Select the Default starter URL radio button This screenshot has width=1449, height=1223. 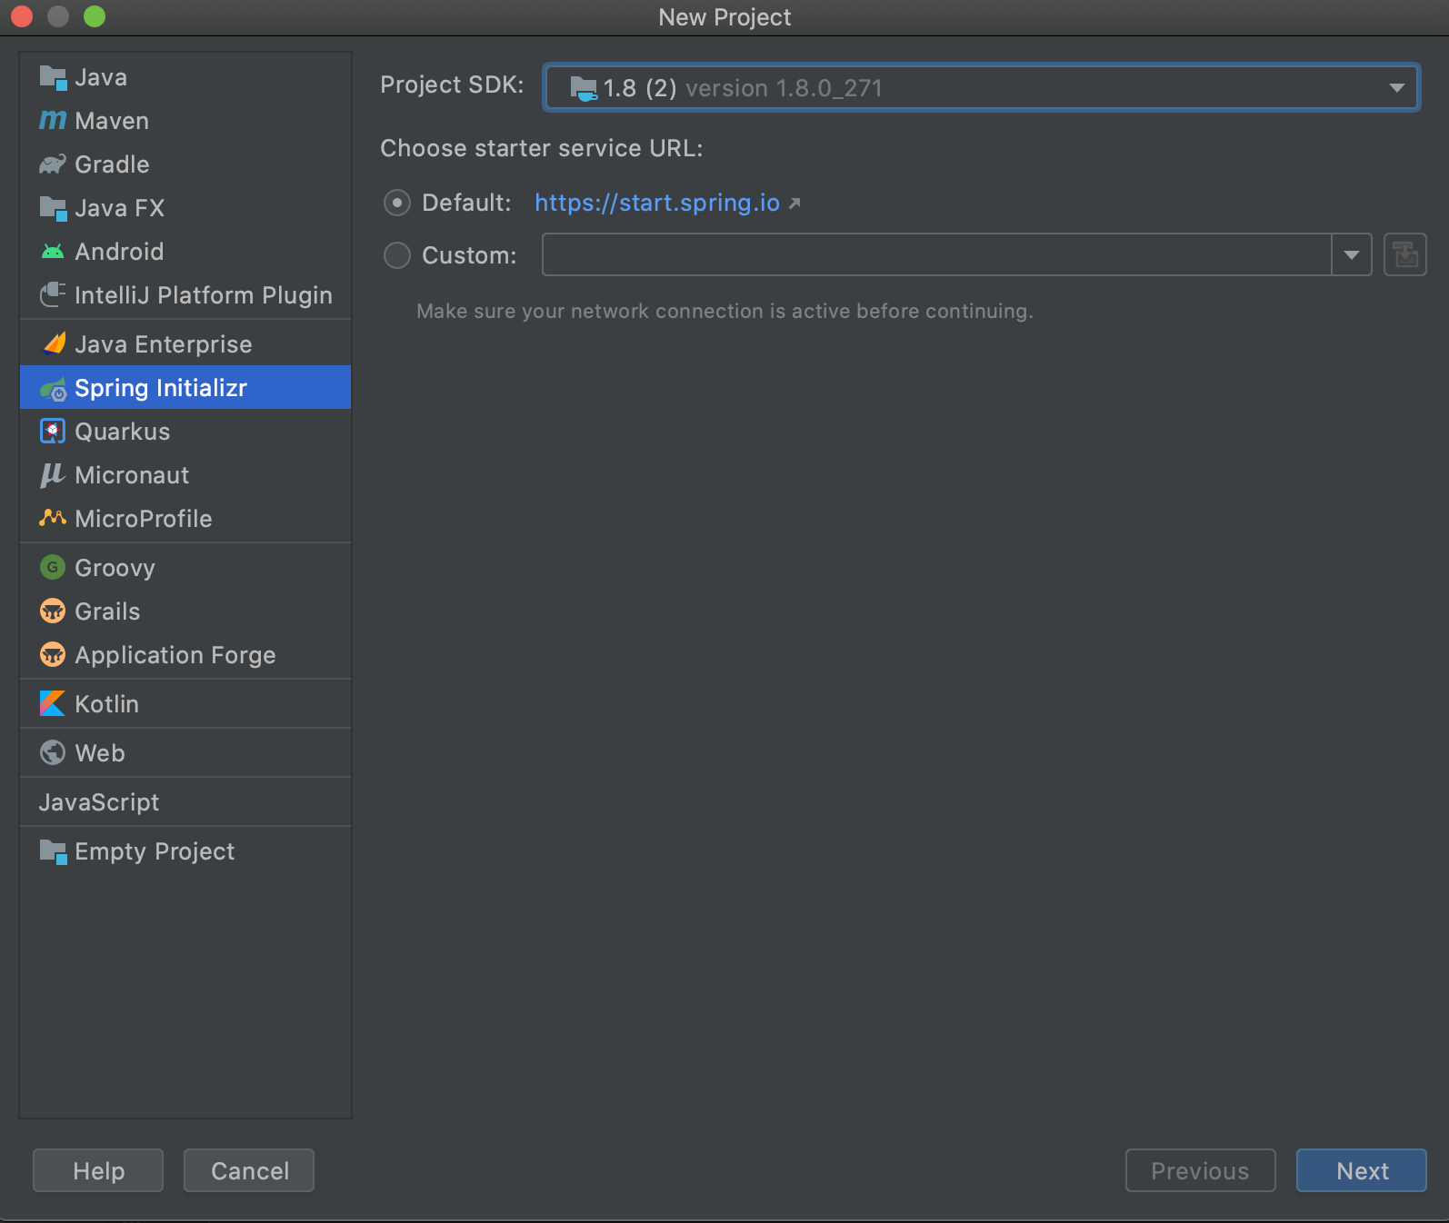[x=397, y=203]
